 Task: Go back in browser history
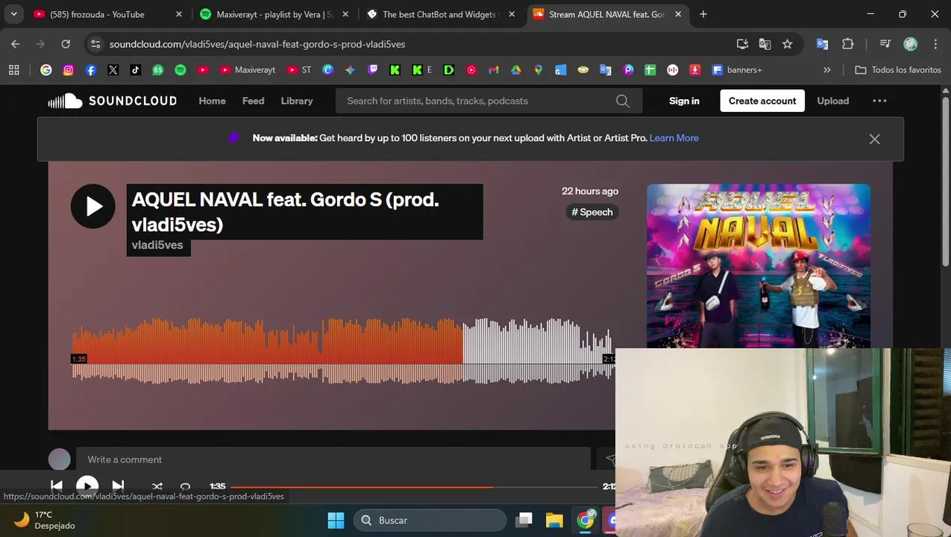pyautogui.click(x=16, y=44)
